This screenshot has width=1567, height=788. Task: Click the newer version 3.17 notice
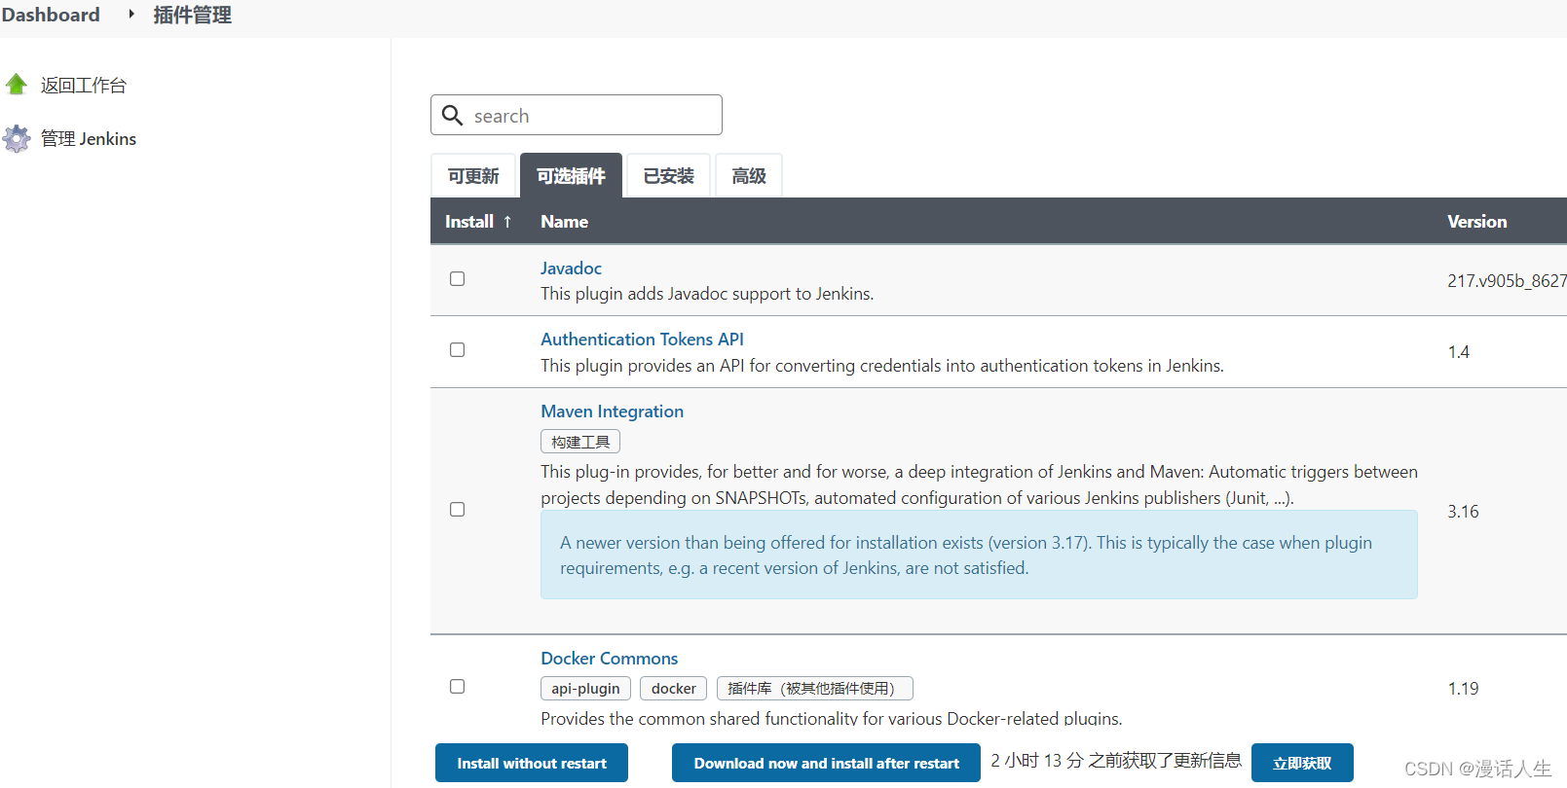979,555
